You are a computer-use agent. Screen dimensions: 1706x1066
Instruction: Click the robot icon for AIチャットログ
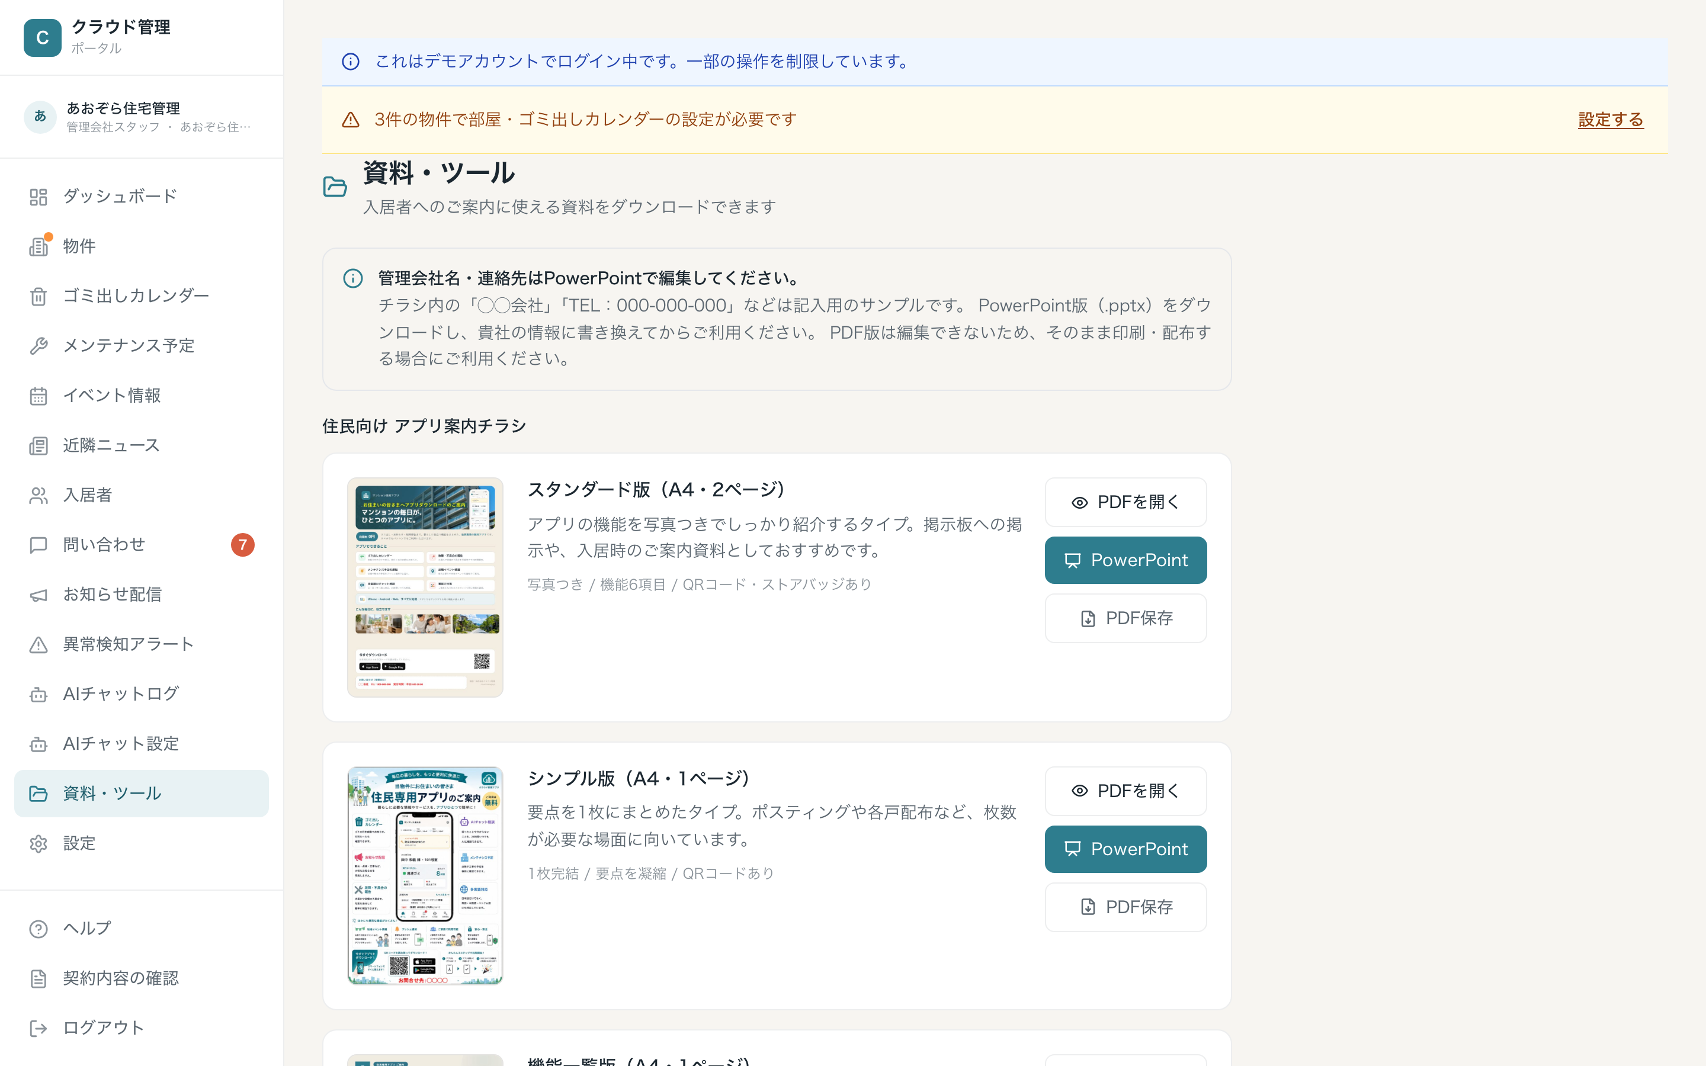point(38,695)
